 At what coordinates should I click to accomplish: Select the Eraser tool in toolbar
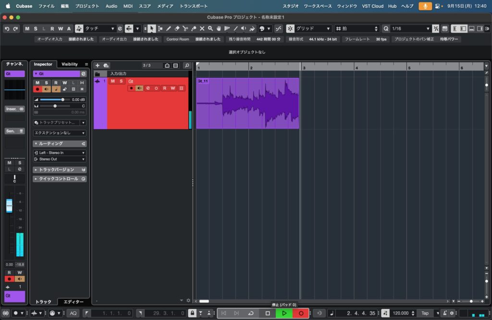tap(177, 29)
